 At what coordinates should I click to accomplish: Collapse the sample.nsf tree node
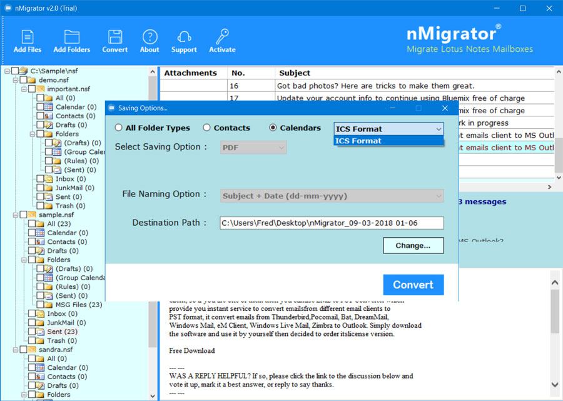tap(16, 215)
